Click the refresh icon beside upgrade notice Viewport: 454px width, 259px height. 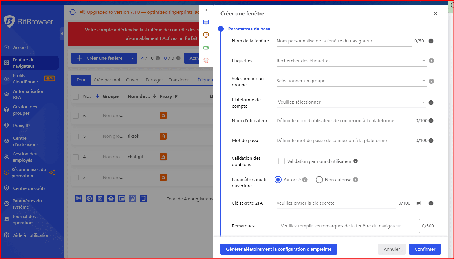click(x=73, y=12)
